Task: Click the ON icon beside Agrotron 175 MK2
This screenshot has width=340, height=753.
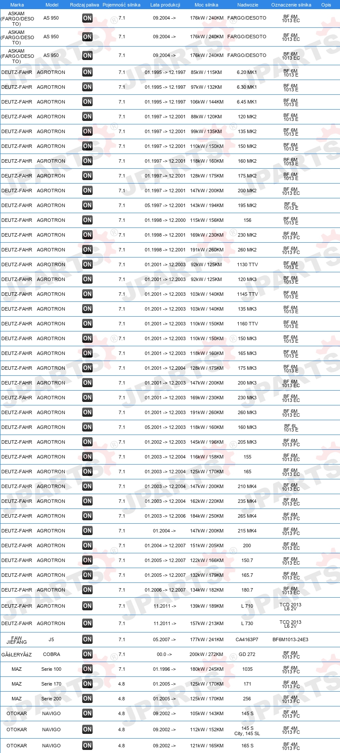Action: tap(87, 176)
